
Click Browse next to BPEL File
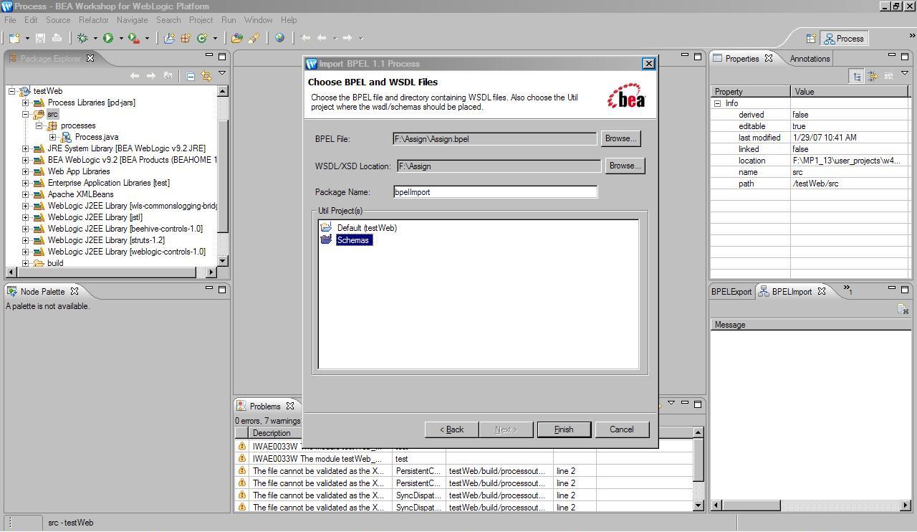(x=620, y=138)
